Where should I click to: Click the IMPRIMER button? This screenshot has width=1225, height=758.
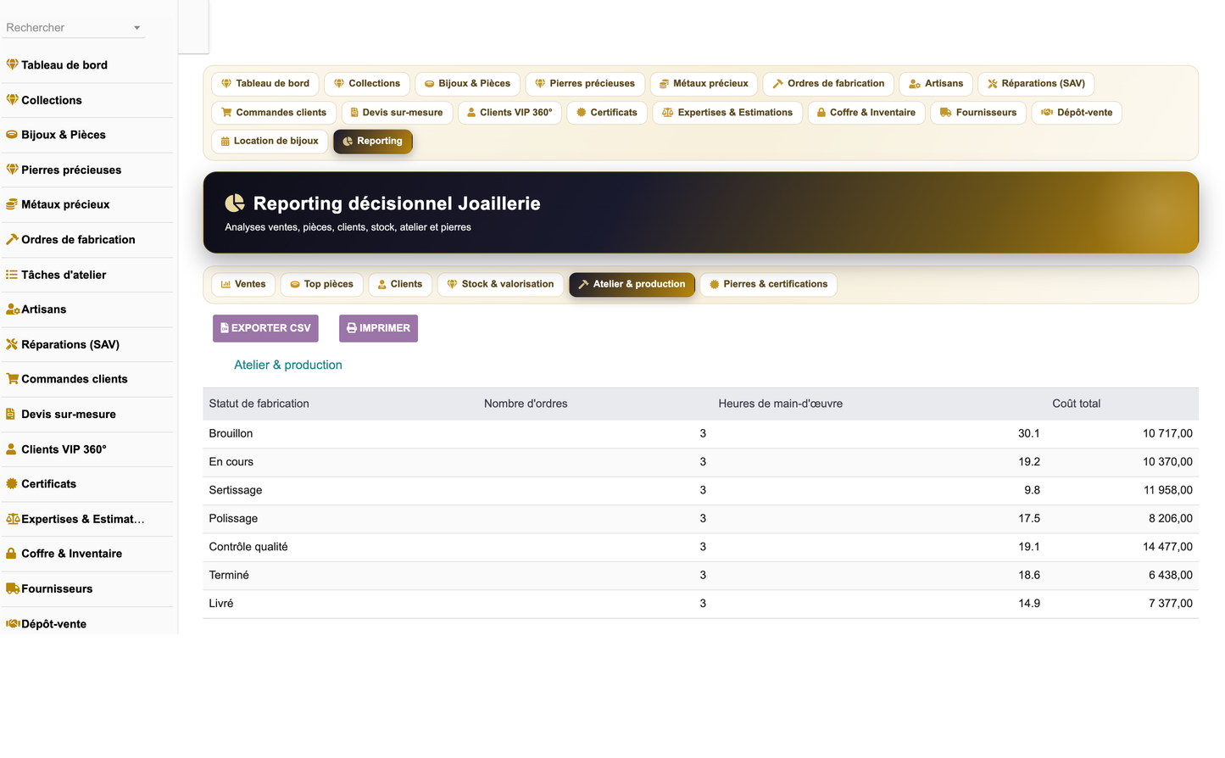pyautogui.click(x=378, y=328)
